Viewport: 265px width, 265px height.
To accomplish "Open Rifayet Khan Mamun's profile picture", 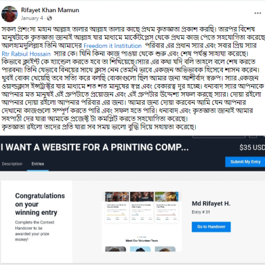I will click(9, 14).
